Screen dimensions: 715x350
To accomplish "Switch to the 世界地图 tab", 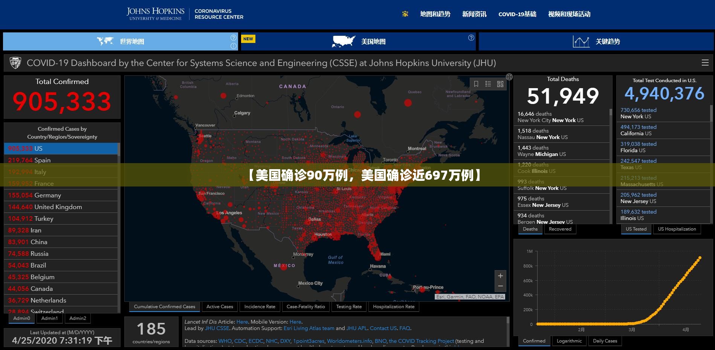I will click(121, 41).
